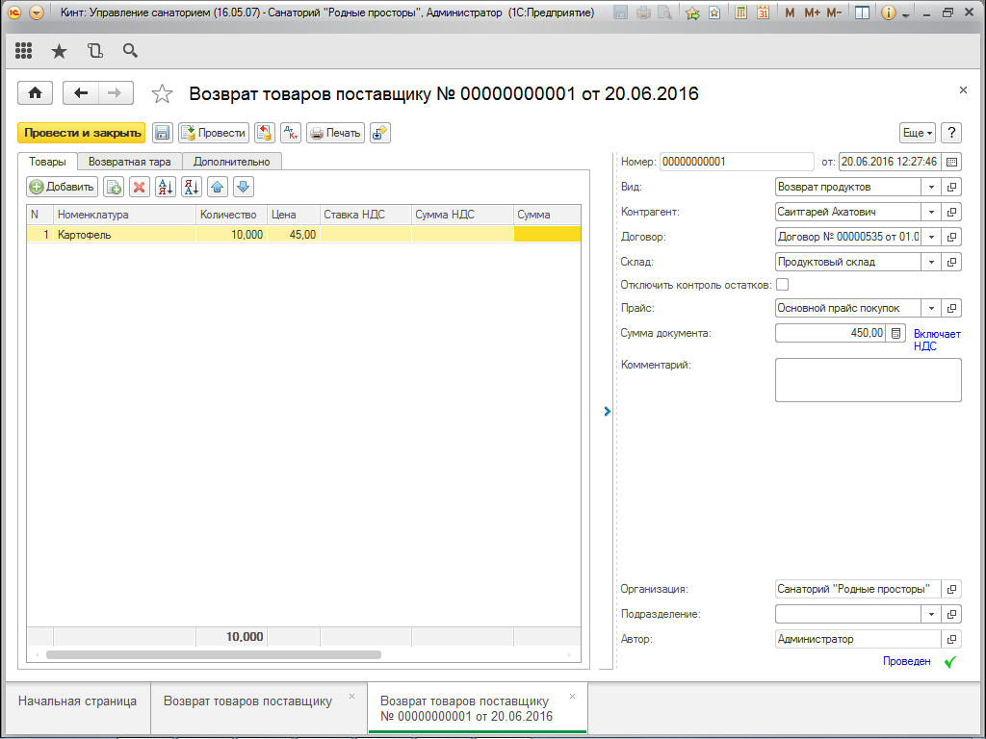Viewport: 986px width, 739px height.
Task: Switch to the Возвратная тара tab
Action: pos(129,162)
